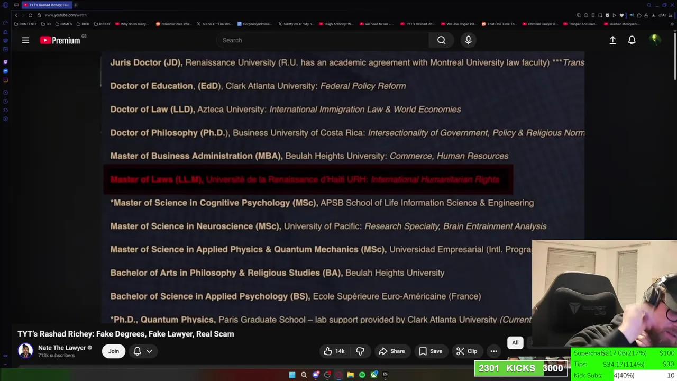Open Spotify from the taskbar
This screenshot has width=677, height=381.
pyautogui.click(x=362, y=375)
